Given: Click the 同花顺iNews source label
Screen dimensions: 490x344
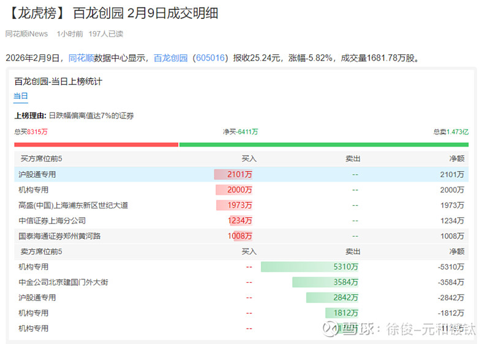Looking at the screenshot, I should (x=26, y=34).
